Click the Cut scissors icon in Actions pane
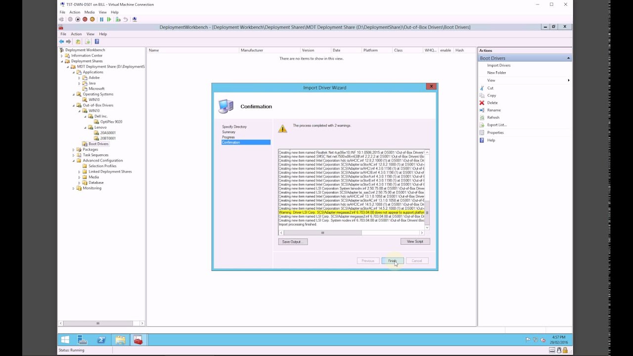 click(x=482, y=88)
